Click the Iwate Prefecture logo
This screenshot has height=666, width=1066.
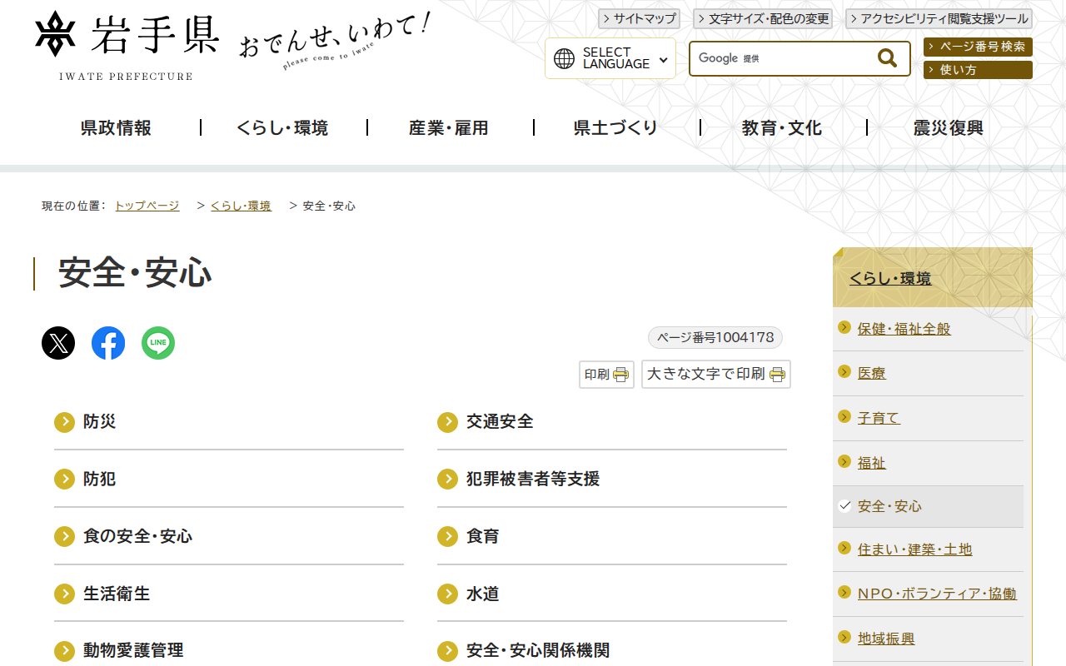pyautogui.click(x=127, y=45)
